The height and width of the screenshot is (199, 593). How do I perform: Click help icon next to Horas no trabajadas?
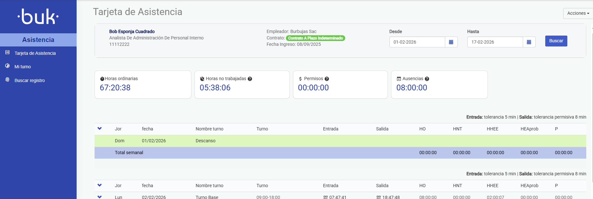[250, 79]
